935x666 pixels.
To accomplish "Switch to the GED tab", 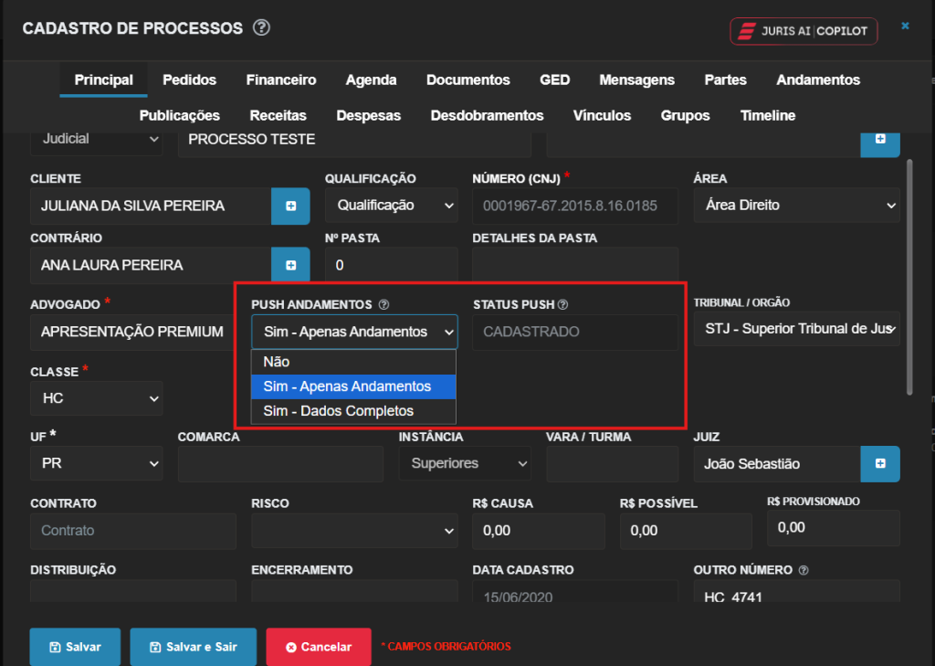I will coord(554,80).
